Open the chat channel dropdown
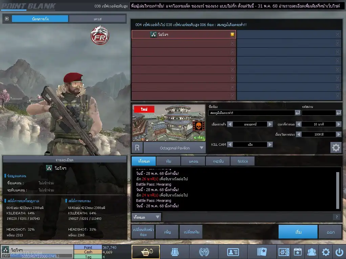This screenshot has height=259, width=346. point(147,217)
